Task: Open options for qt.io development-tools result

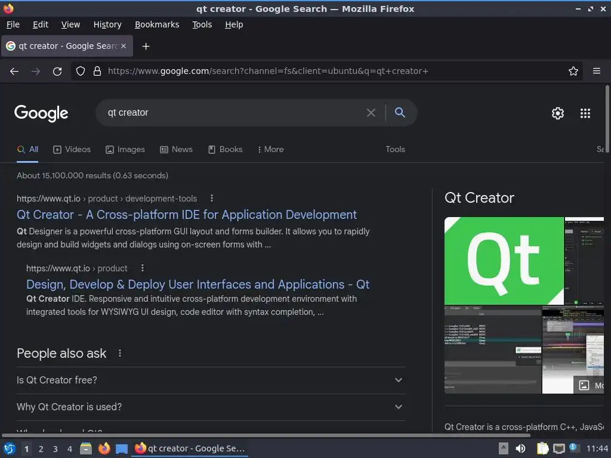Action: point(212,198)
